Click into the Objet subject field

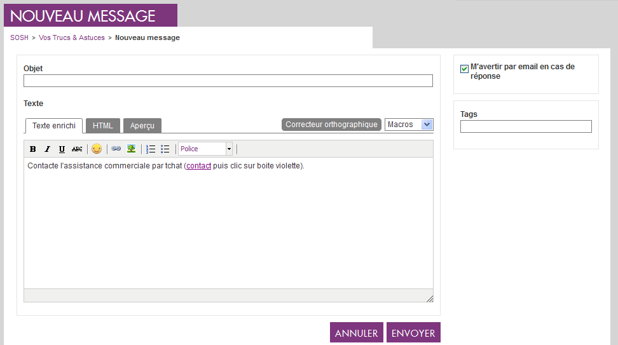[228, 81]
